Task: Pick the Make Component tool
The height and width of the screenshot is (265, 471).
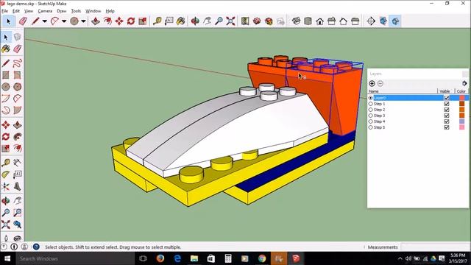Action: 18,37
